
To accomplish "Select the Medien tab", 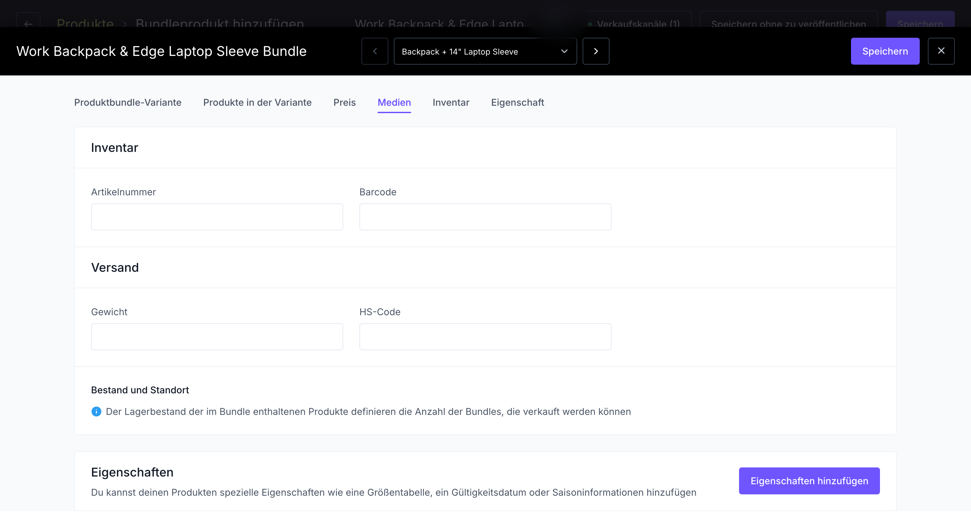I will pyautogui.click(x=394, y=102).
